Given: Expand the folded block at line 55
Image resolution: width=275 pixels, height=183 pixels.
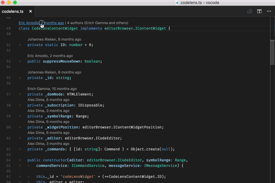Looking at the screenshot, I should [x=19, y=77].
